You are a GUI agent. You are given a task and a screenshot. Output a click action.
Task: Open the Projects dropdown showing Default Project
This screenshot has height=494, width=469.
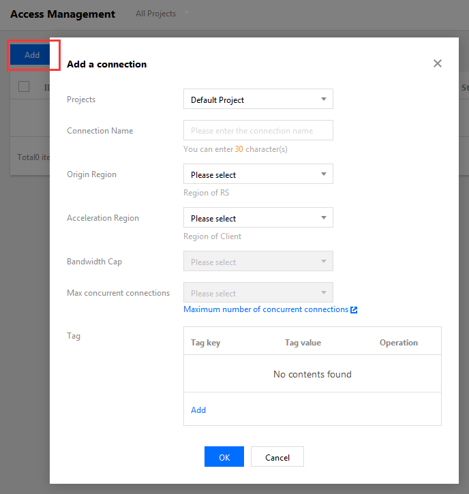pyautogui.click(x=258, y=99)
